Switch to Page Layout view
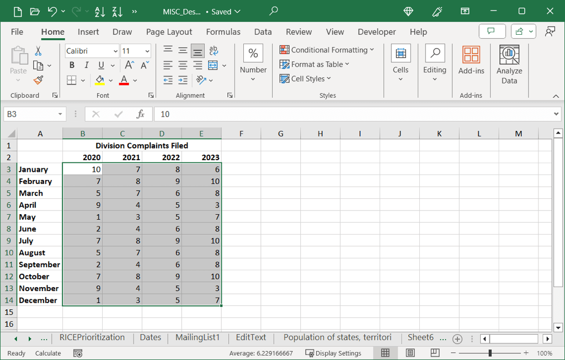 click(x=411, y=353)
